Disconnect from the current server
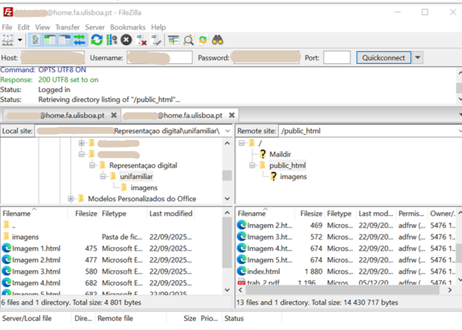The image size is (462, 330). click(x=141, y=40)
